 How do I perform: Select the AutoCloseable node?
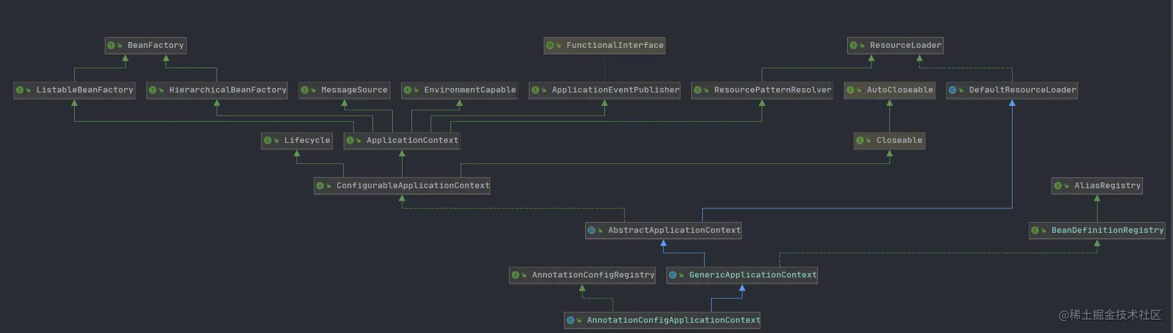[889, 90]
